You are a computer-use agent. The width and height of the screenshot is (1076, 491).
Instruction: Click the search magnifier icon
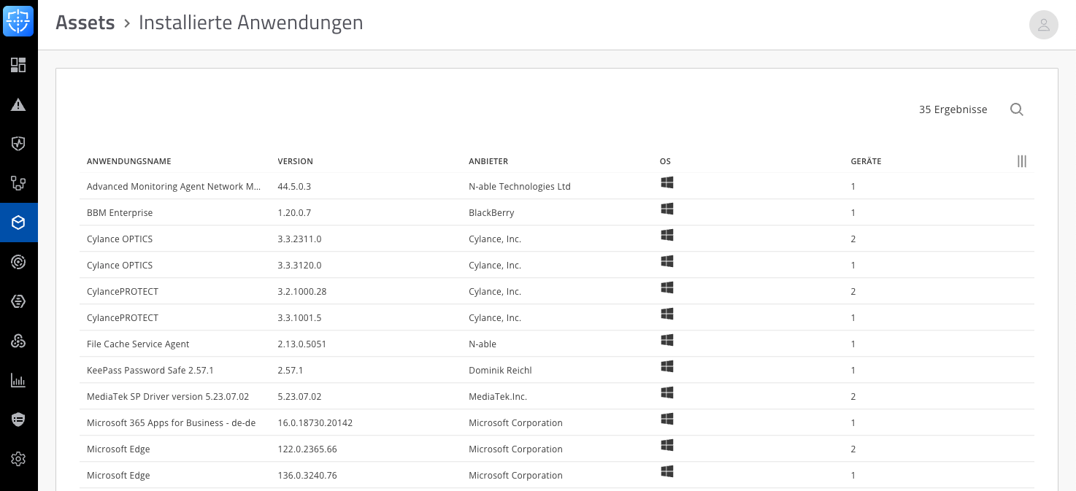pos(1016,109)
